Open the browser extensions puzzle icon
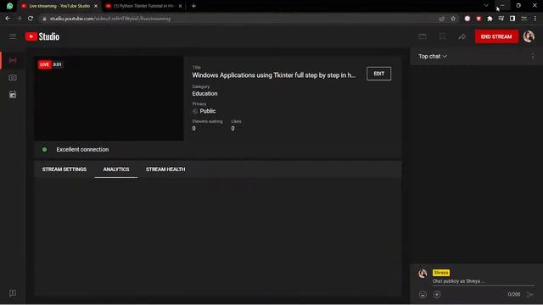 click(x=490, y=19)
